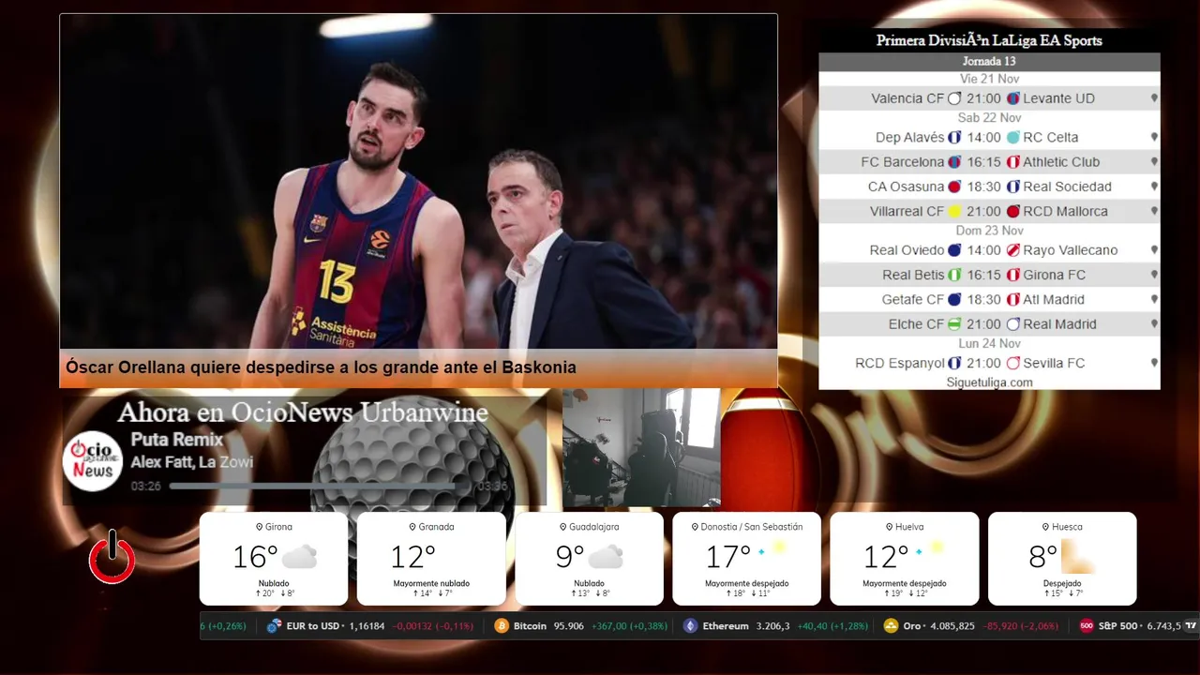Click the Dep Alavés team name

(x=910, y=137)
